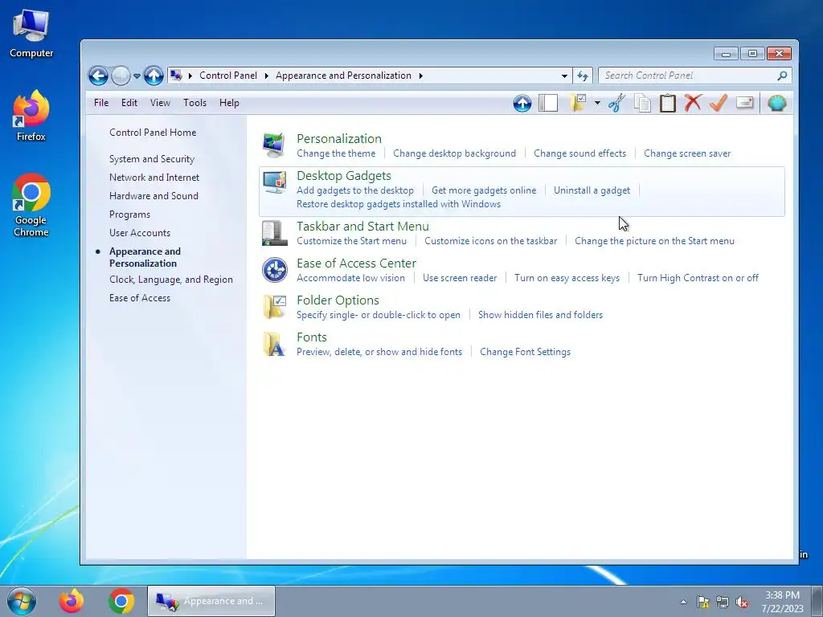Open Ease of Access in sidebar
Viewport: 823px width, 617px height.
coord(140,298)
